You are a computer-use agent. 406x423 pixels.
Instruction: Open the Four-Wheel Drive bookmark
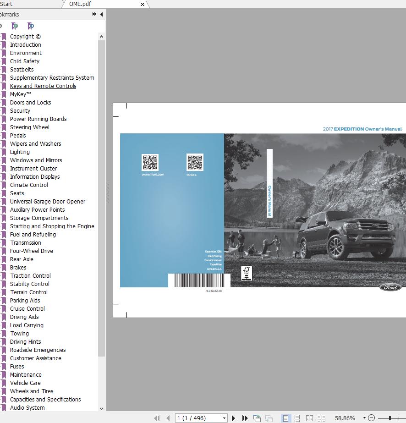coord(32,251)
